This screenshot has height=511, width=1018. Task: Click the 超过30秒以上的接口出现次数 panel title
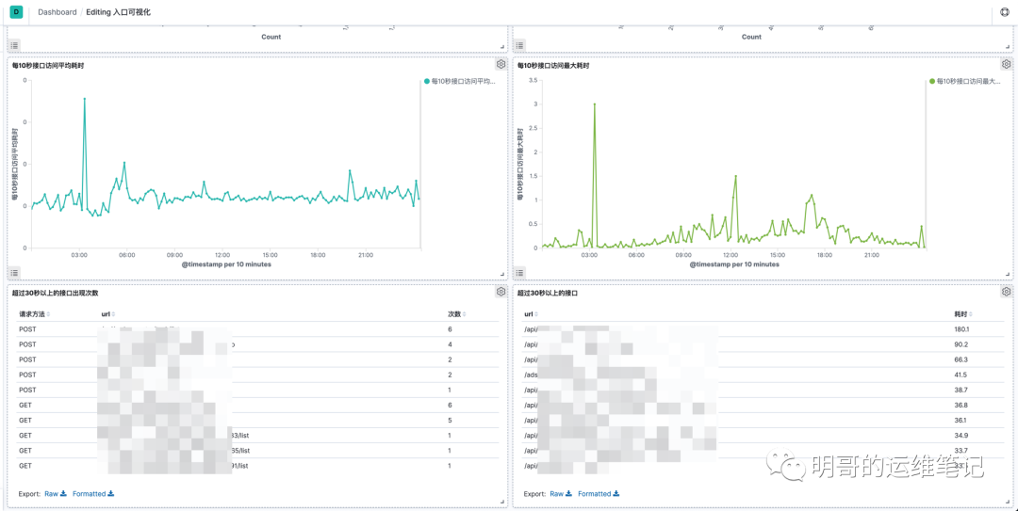55,293
